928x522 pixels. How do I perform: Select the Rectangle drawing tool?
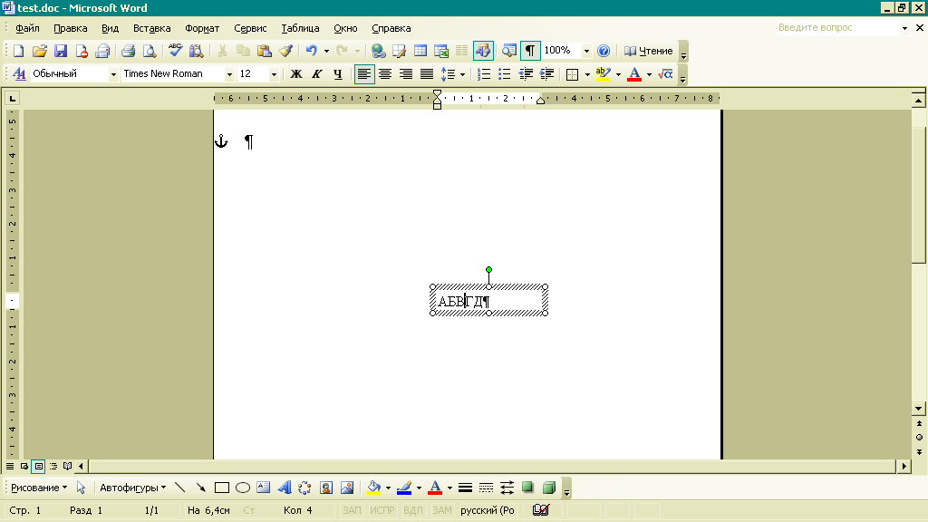pyautogui.click(x=222, y=488)
